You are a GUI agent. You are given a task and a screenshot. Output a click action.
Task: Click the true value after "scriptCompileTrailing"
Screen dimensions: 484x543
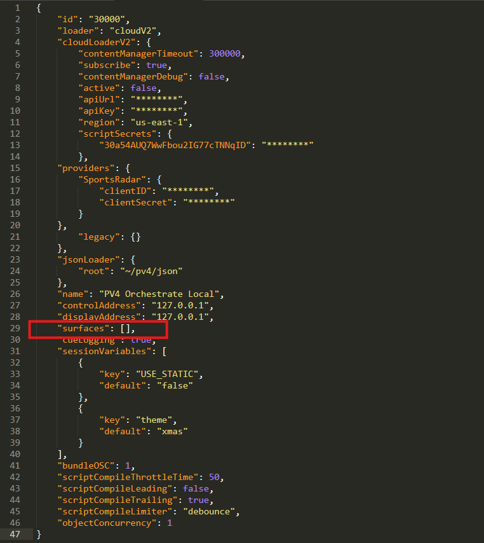pos(198,500)
